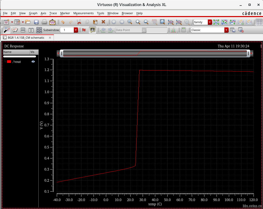Print the graph window
The image size is (263, 209).
click(44, 22)
